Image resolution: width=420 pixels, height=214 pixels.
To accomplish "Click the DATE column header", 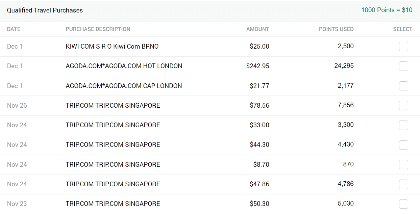I will pyautogui.click(x=14, y=29).
